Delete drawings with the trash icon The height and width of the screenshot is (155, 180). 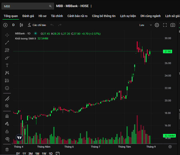coord(7,150)
